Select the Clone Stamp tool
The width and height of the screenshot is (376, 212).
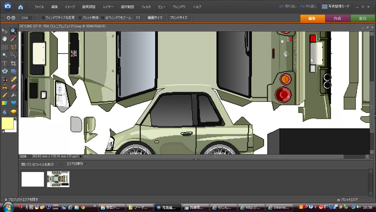click(x=5, y=87)
